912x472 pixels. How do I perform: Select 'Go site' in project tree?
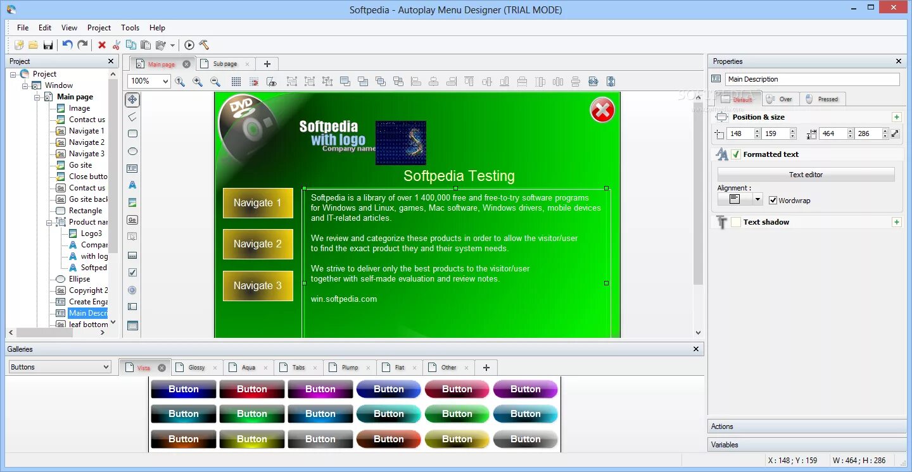80,165
